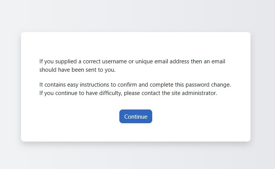
Task: Click the word "Continue" on the blue button
Action: coord(136,116)
